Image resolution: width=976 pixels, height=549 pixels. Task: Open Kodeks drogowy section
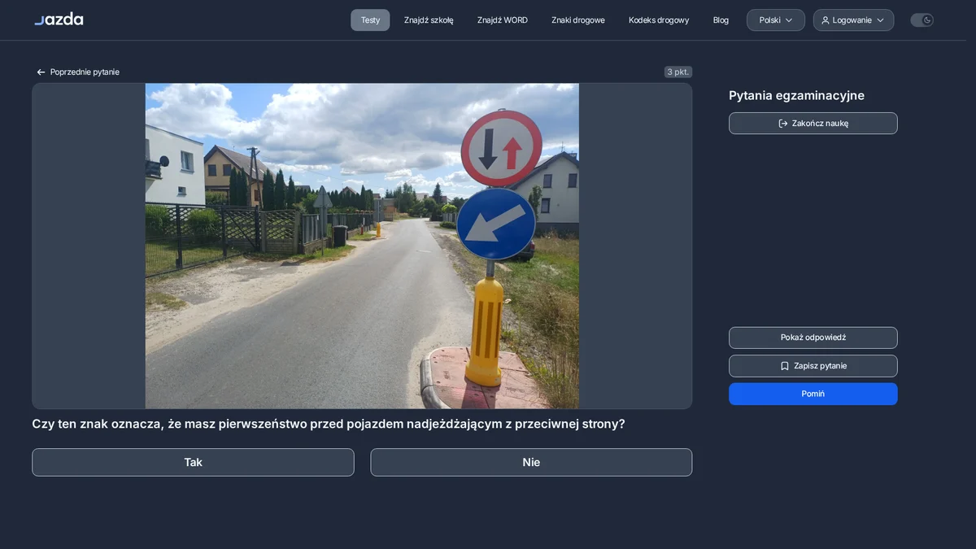659,20
